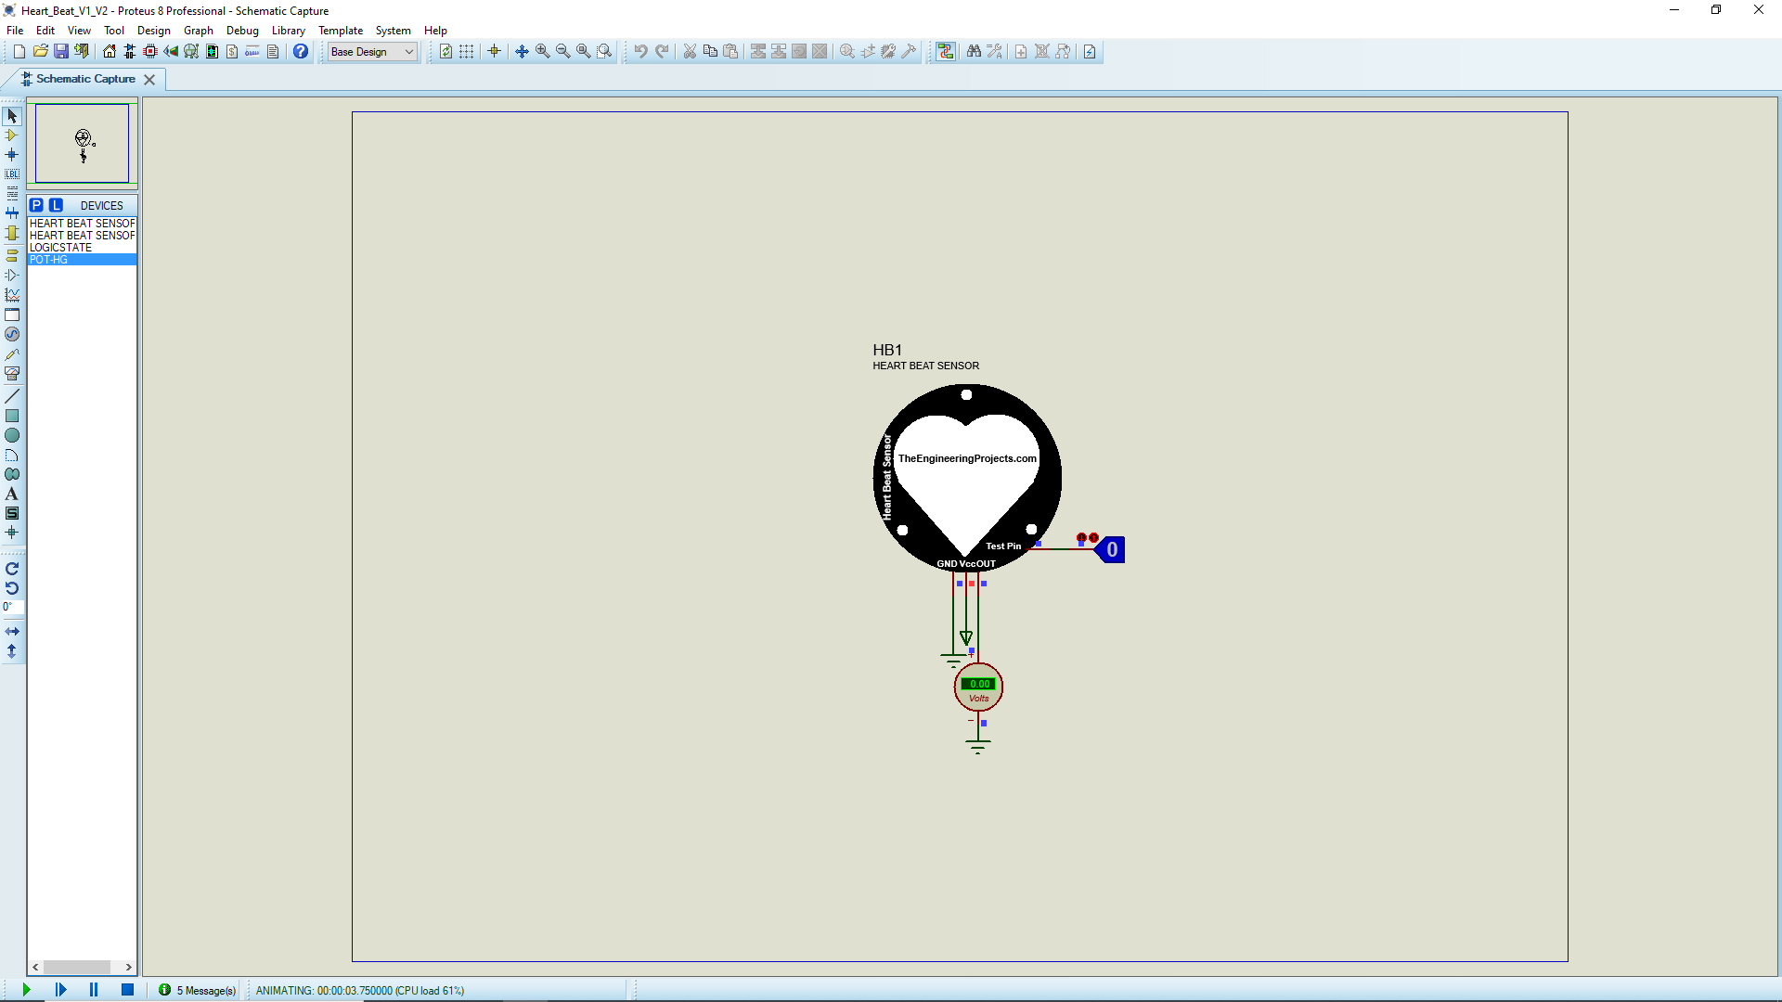This screenshot has width=1782, height=1002.
Task: Select the 2D Graphics Line tool
Action: pos(12,396)
